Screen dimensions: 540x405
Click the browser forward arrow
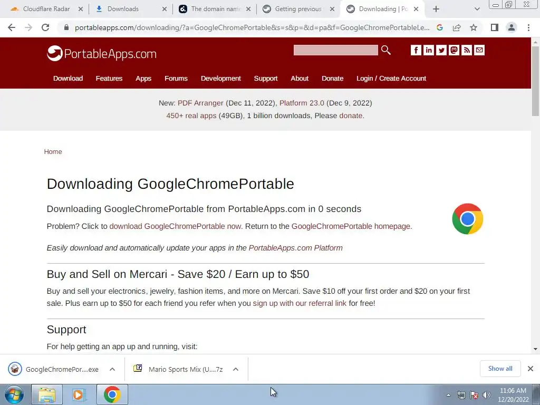click(x=28, y=27)
